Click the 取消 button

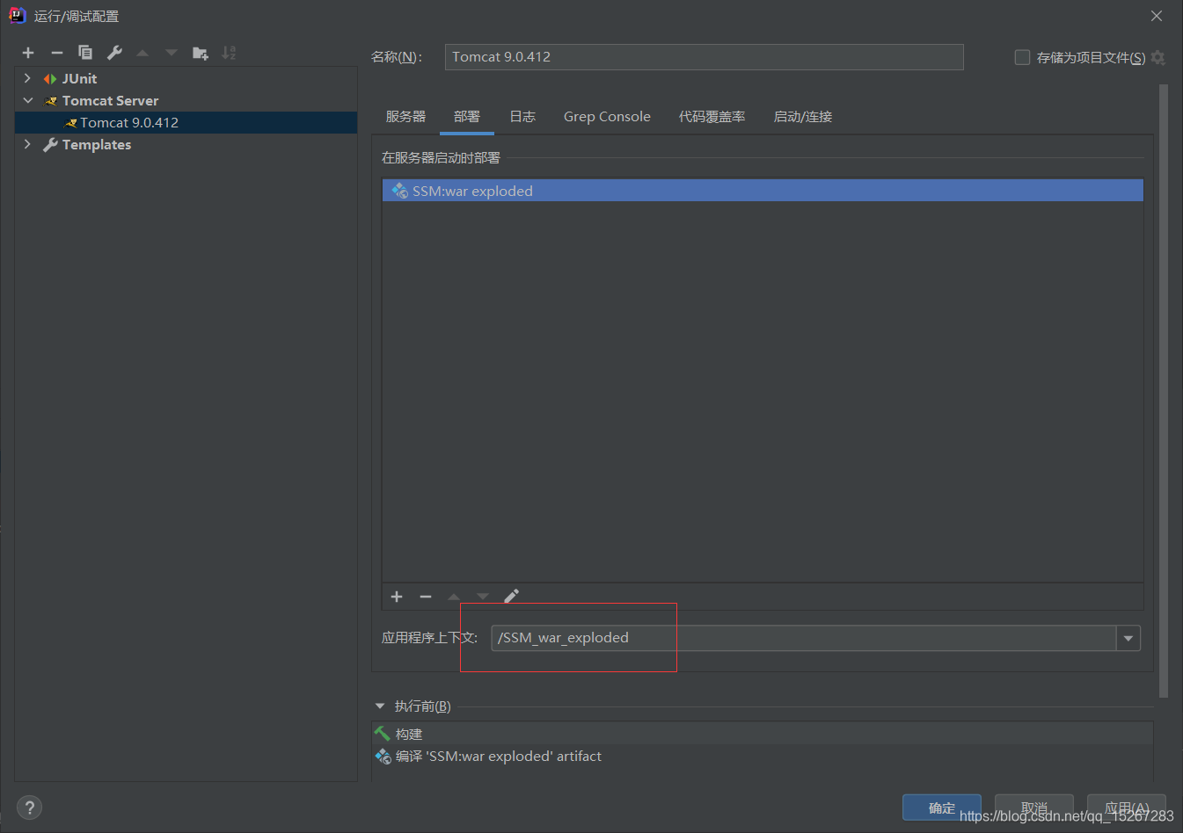click(1034, 808)
